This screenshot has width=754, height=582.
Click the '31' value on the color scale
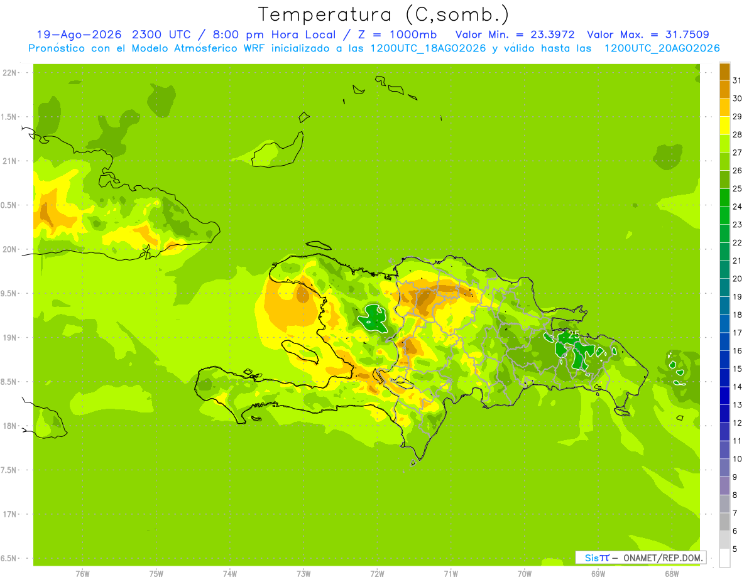click(x=738, y=80)
